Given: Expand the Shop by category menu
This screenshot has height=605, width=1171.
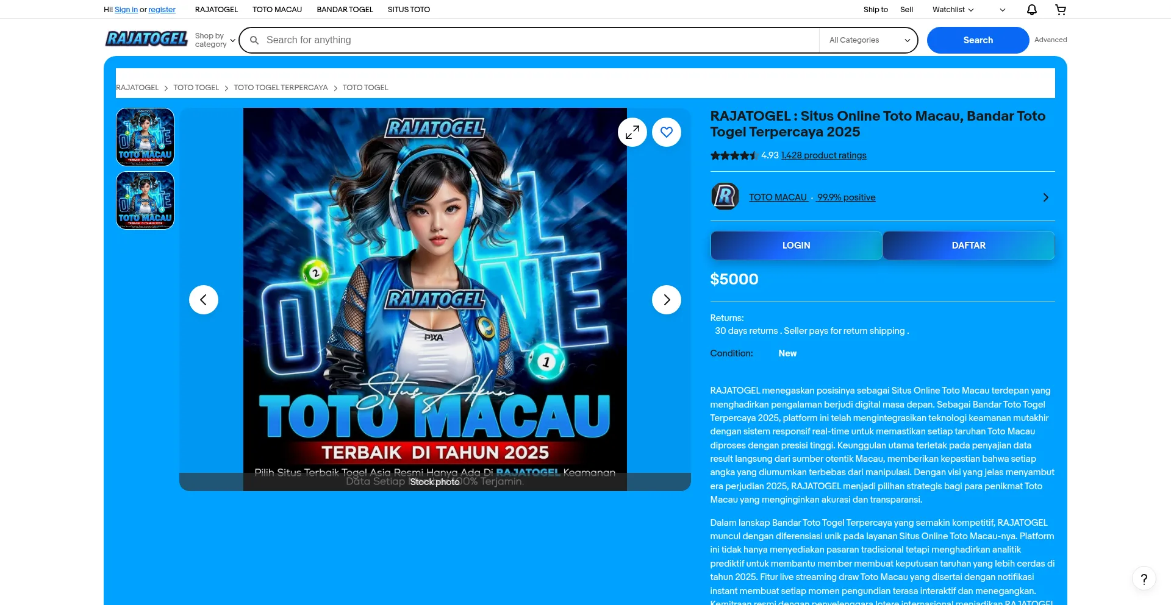Looking at the screenshot, I should pyautogui.click(x=215, y=40).
